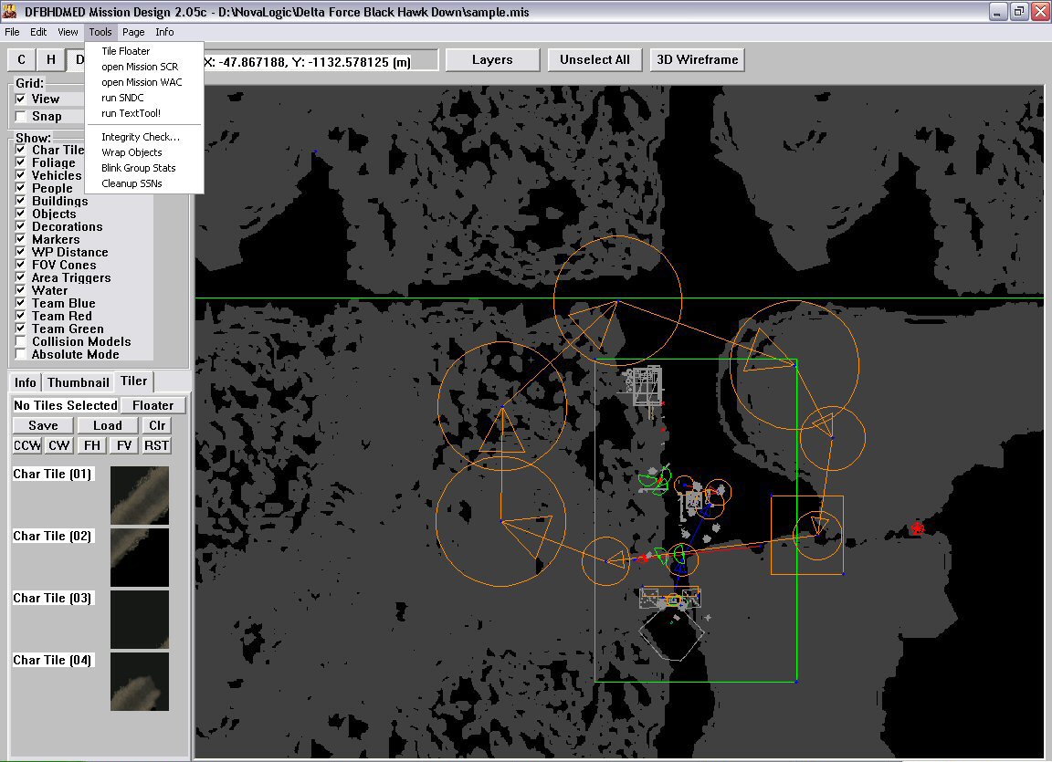Click the No Tiles Selected field

[x=66, y=405]
